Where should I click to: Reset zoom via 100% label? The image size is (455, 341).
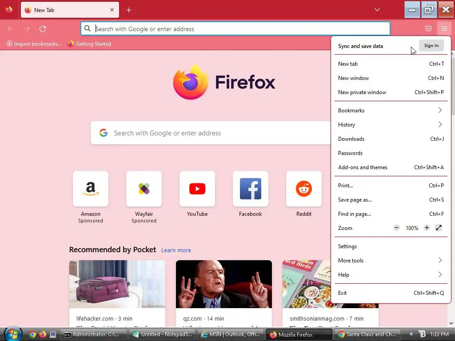412,228
